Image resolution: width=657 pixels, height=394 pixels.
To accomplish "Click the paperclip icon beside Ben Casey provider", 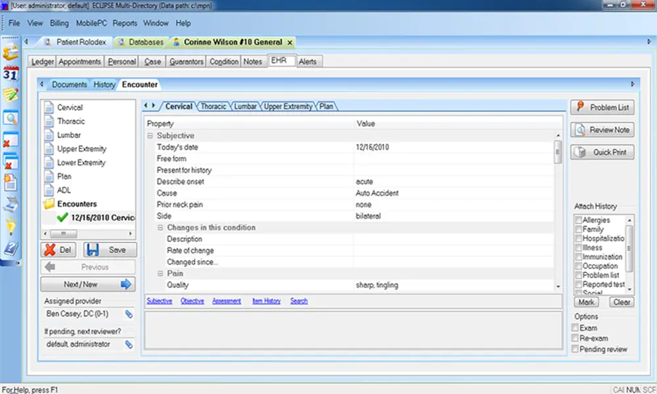I will pyautogui.click(x=129, y=314).
